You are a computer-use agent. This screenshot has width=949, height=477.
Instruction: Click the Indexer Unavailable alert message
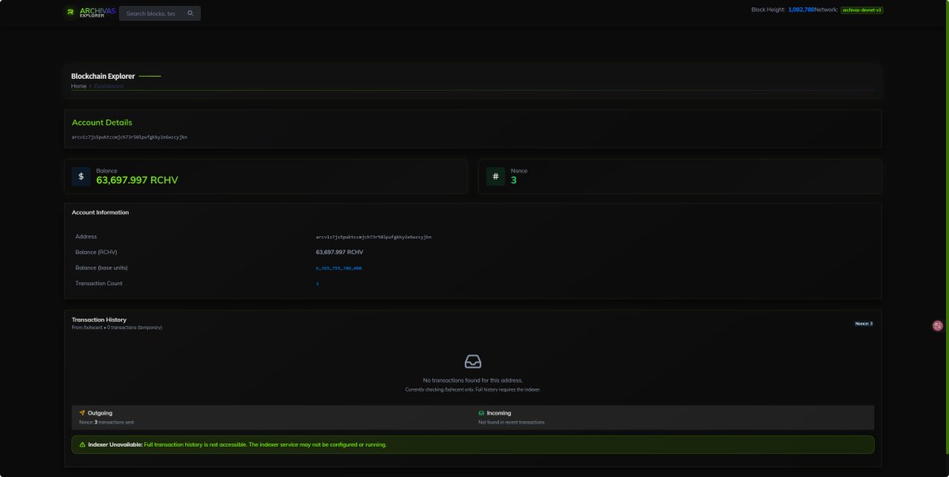click(473, 445)
